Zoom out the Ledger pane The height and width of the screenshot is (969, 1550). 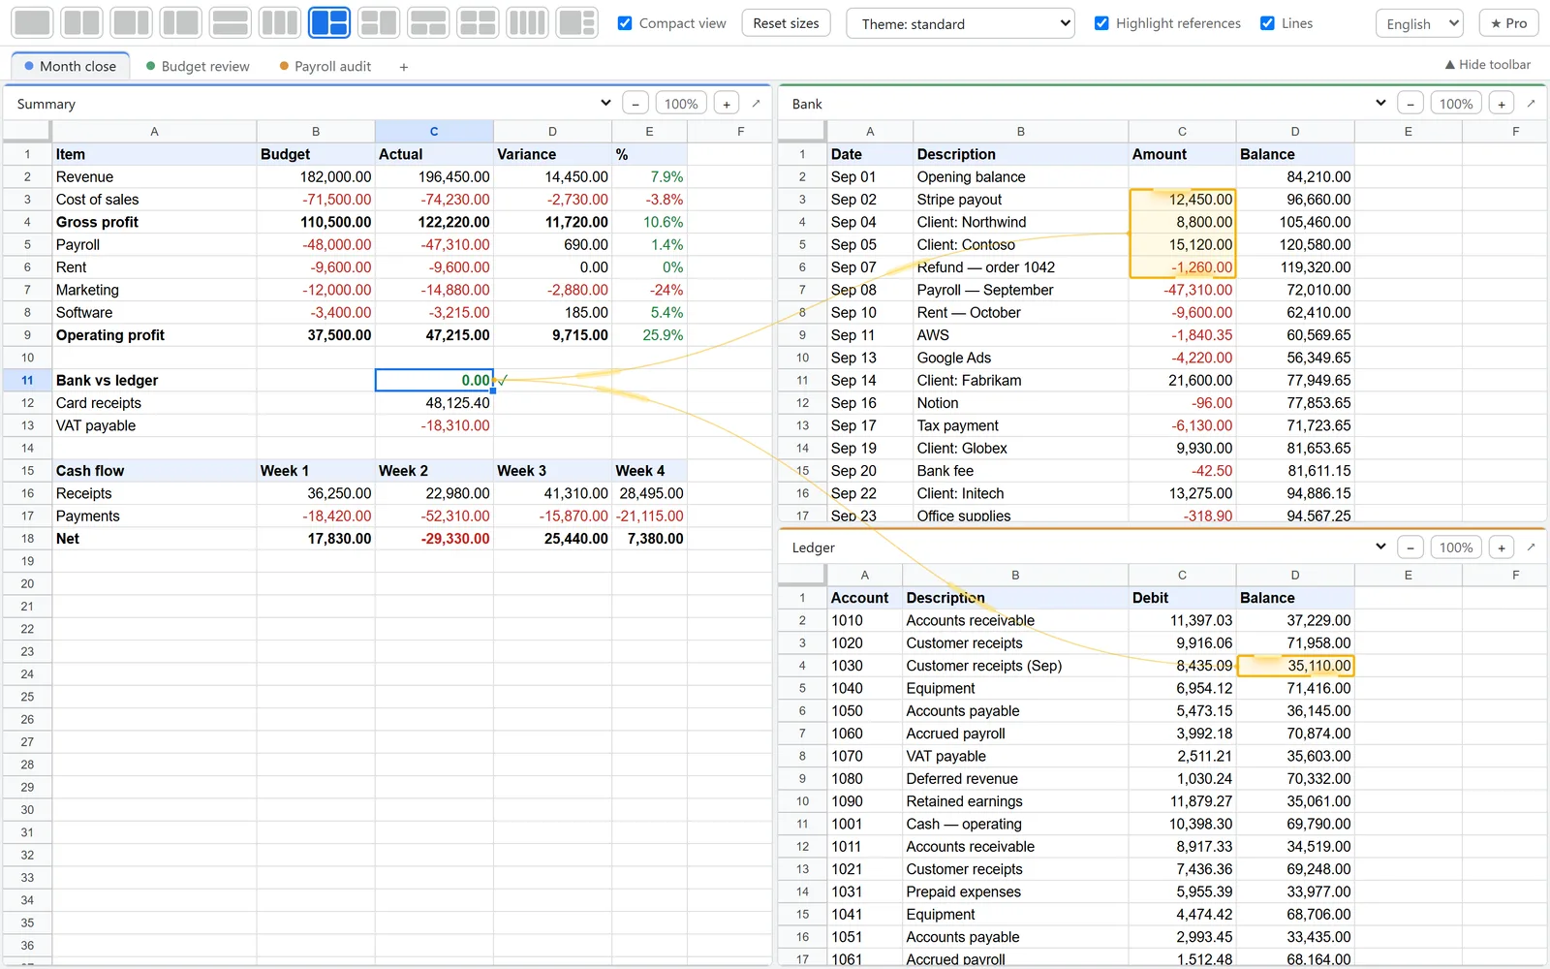point(1410,547)
